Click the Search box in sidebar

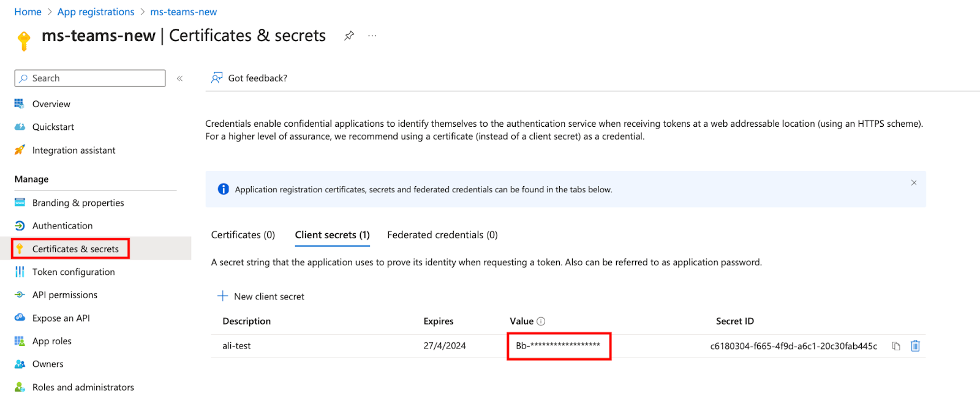[90, 78]
